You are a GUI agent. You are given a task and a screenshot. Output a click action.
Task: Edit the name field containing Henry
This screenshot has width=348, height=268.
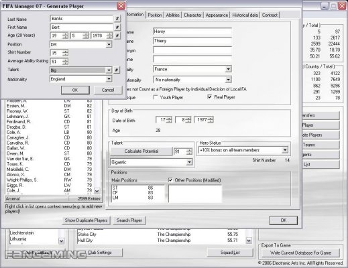192,31
